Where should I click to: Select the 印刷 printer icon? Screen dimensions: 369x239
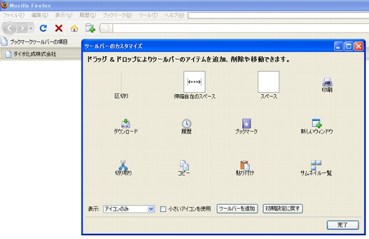click(327, 85)
